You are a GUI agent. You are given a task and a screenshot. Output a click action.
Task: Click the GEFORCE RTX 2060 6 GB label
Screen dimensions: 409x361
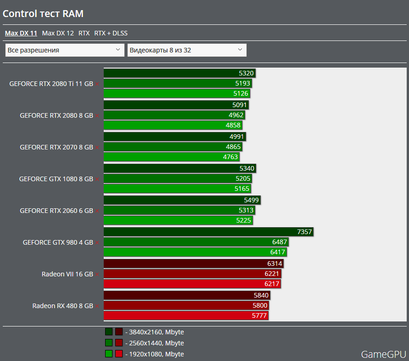pos(56,211)
